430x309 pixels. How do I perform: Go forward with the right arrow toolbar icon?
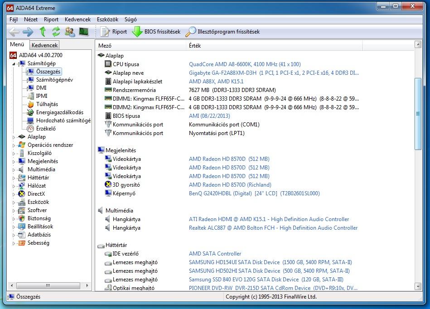(28, 32)
